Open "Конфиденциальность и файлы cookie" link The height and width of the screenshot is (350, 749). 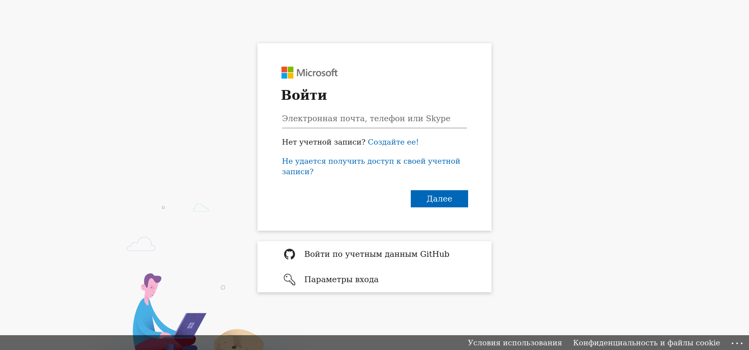pos(646,343)
